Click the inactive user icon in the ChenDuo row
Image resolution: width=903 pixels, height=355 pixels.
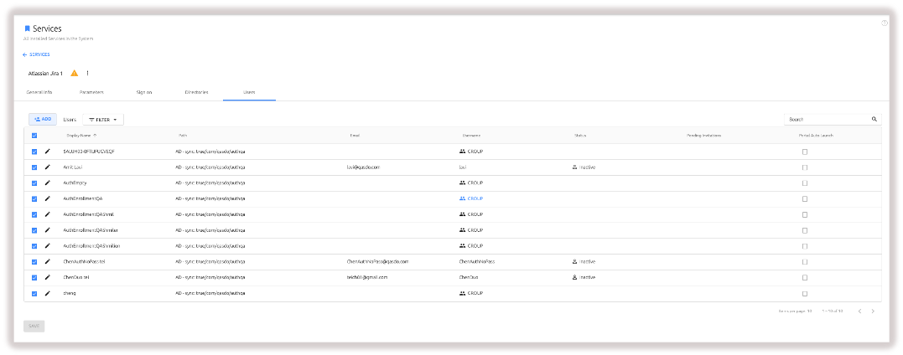(574, 277)
